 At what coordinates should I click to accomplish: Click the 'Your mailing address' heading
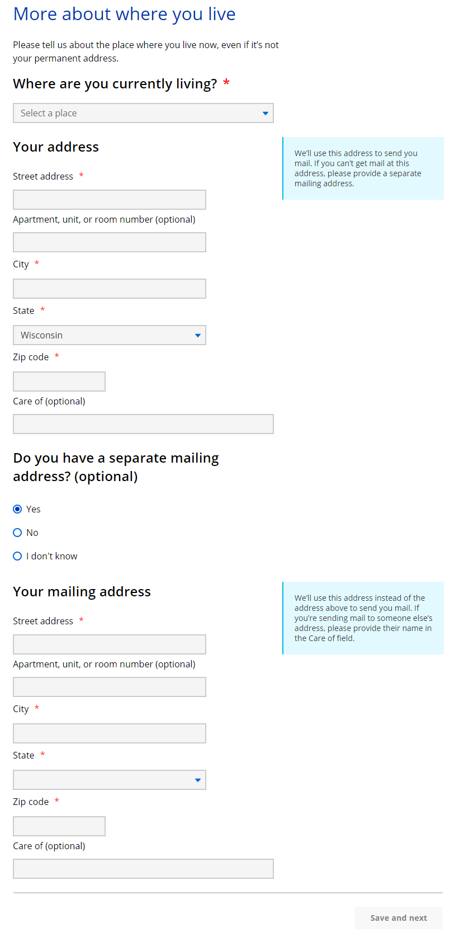[82, 592]
